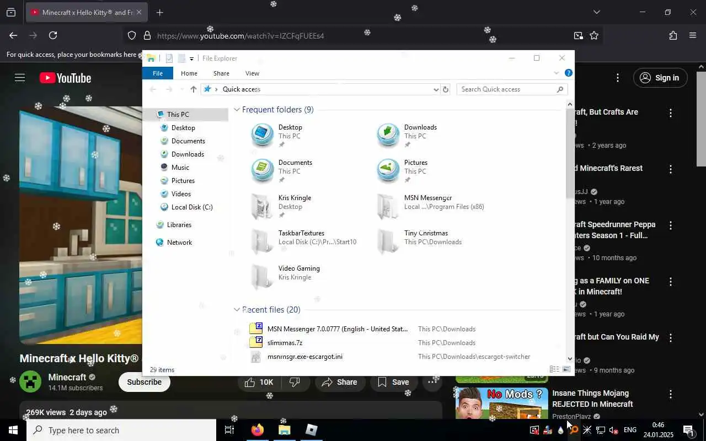Go back in the Firefox browser

13,35
